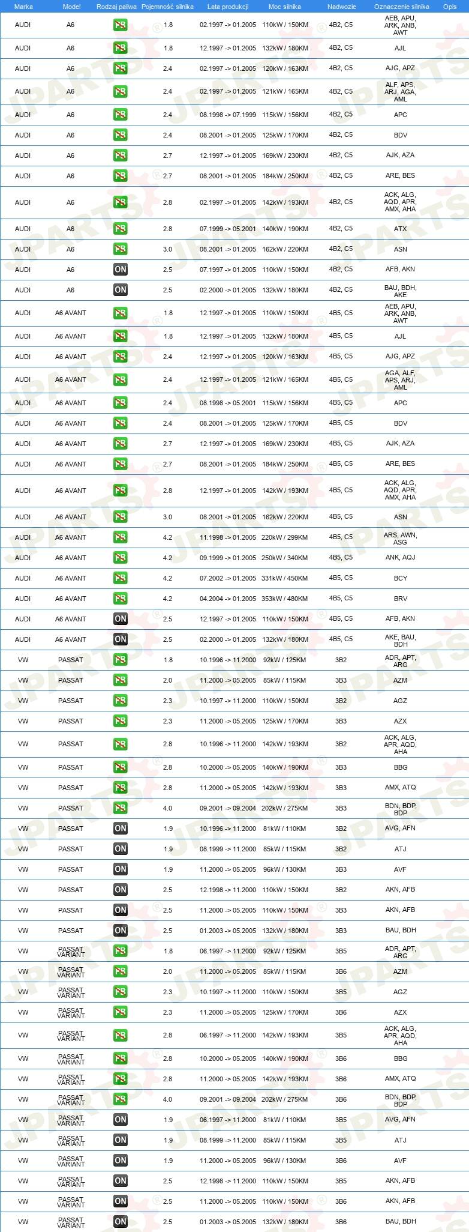Select petrol fuel icon in 4B2 BDV row

120,135
